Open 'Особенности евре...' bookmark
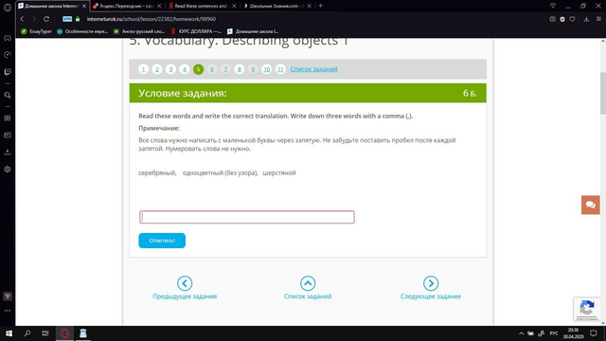The width and height of the screenshot is (606, 341). (x=82, y=31)
